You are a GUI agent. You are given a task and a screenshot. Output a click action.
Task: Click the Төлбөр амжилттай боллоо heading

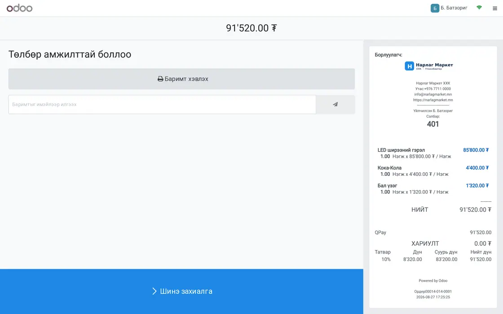tap(70, 54)
